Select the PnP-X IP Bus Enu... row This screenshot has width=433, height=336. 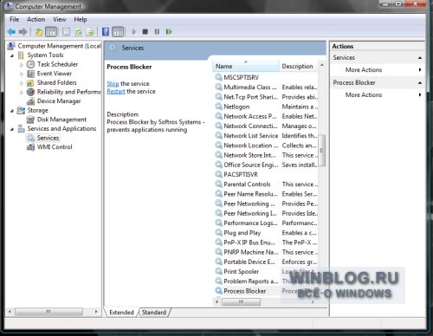[266, 242]
